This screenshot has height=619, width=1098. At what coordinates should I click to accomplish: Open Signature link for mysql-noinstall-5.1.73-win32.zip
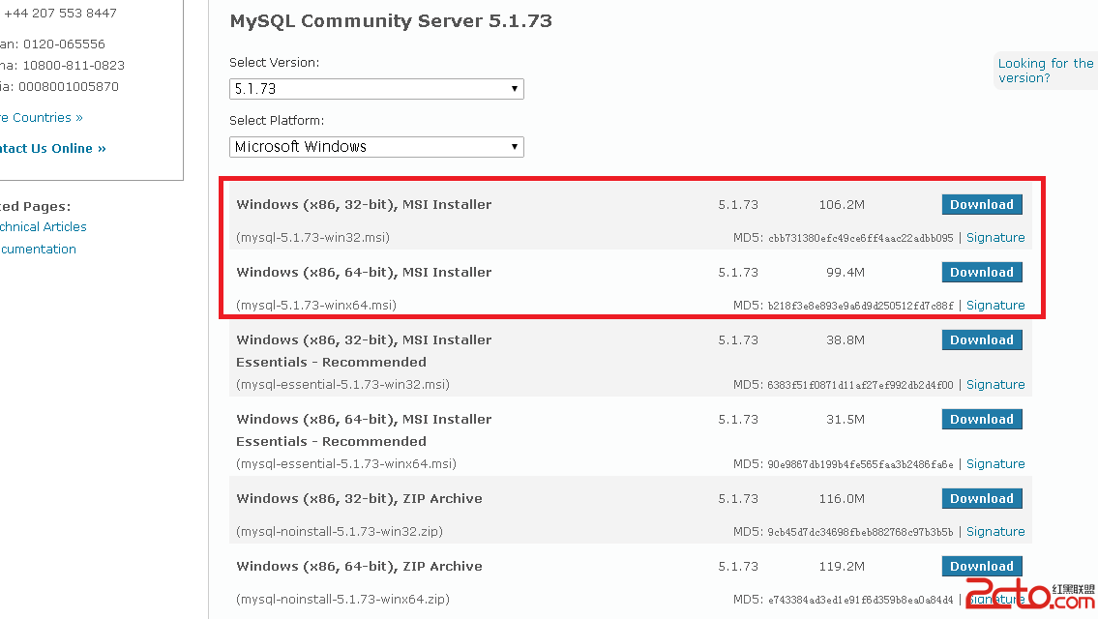995,532
